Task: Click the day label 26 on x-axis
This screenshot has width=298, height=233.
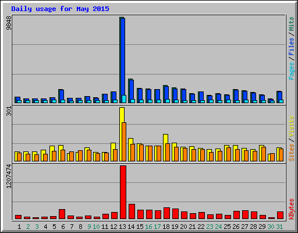Action: click(236, 227)
